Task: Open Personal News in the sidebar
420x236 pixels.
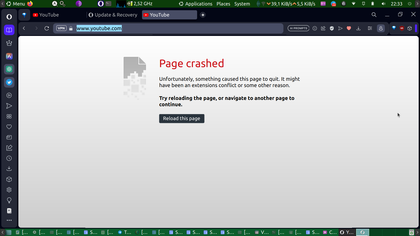Action: tap(9, 137)
